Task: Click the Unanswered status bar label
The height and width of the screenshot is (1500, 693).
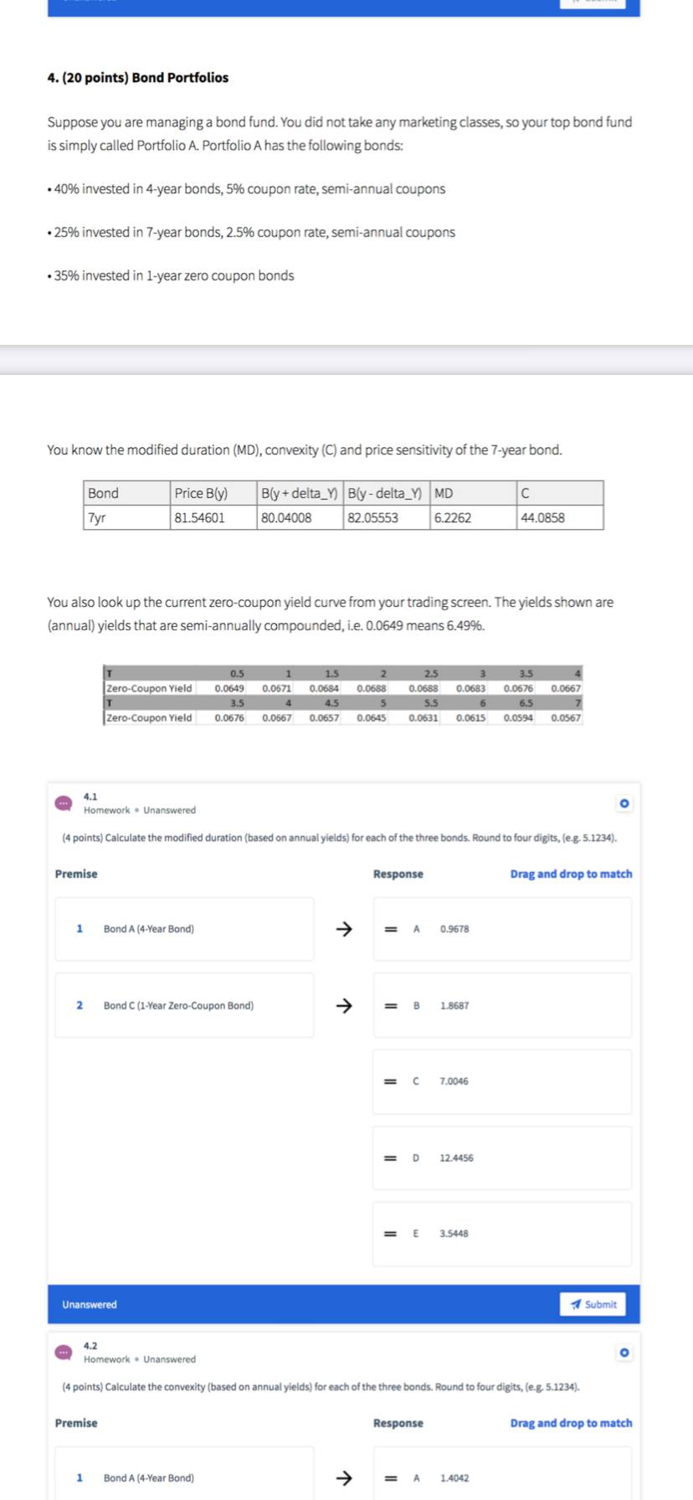Action: point(90,1305)
